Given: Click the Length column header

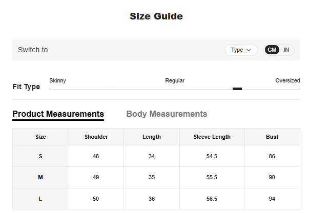Looking at the screenshot, I should tap(152, 137).
